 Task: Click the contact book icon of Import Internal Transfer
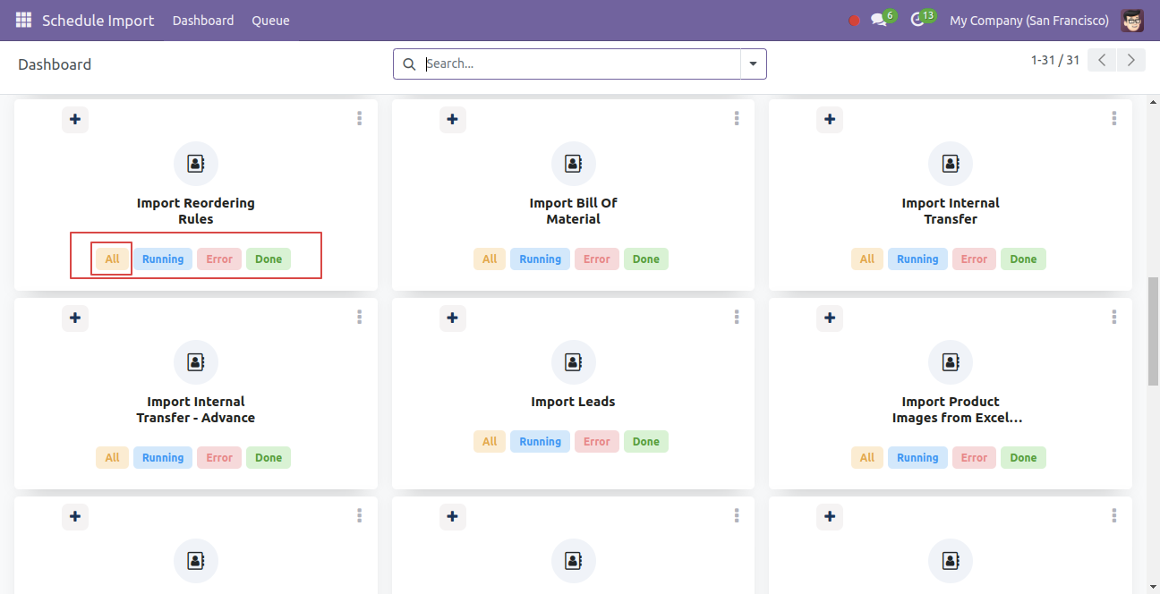click(x=951, y=164)
